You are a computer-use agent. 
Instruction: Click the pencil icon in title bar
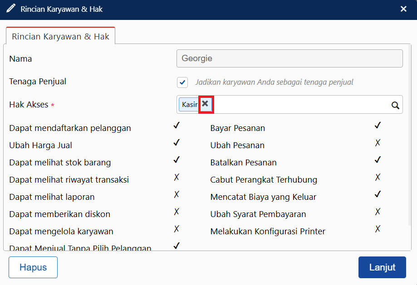(10, 9)
